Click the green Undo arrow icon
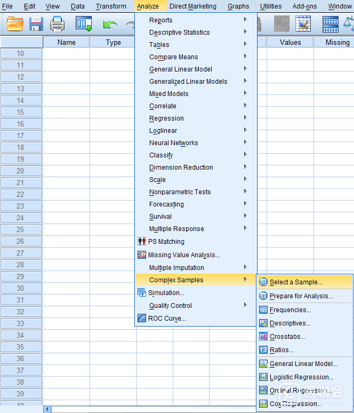Image resolution: width=354 pixels, height=413 pixels. pos(110,25)
